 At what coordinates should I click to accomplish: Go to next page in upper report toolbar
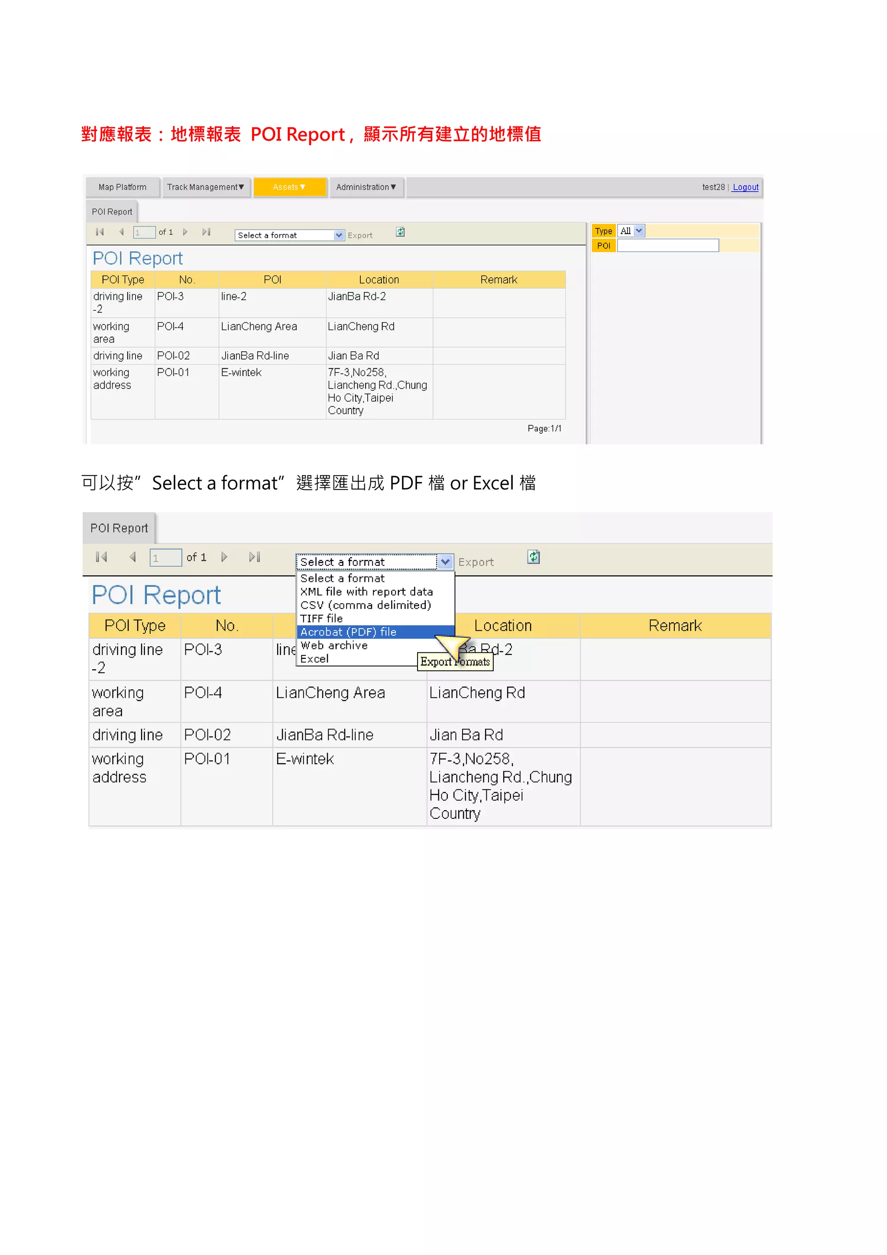tap(185, 232)
